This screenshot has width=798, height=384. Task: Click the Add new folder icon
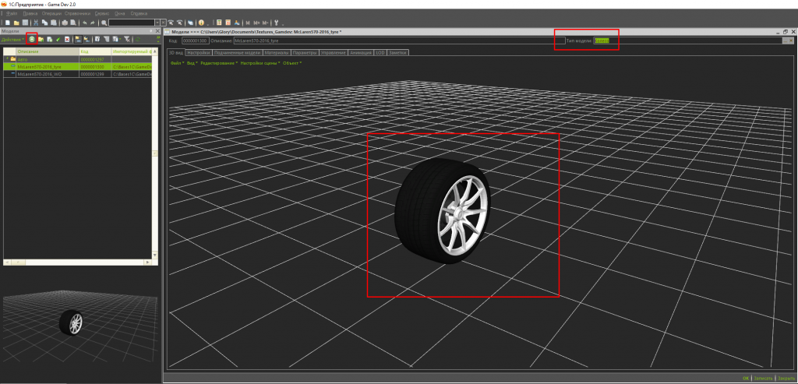point(41,39)
